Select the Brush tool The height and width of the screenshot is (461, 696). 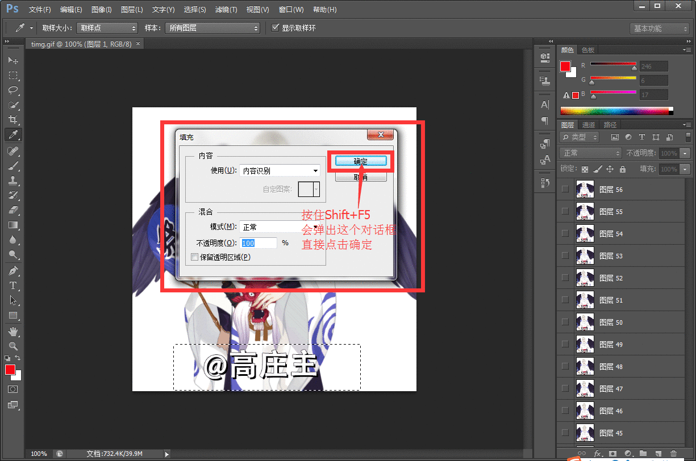coord(13,165)
